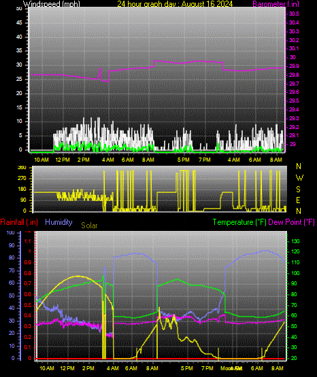Click the 24 hour graph day title
The width and height of the screenshot is (317, 377).
click(175, 4)
